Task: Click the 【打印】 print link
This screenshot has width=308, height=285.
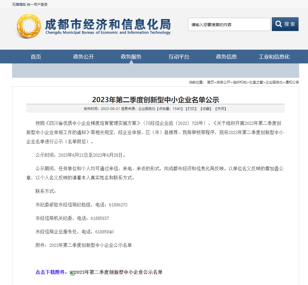Action: 191,109
